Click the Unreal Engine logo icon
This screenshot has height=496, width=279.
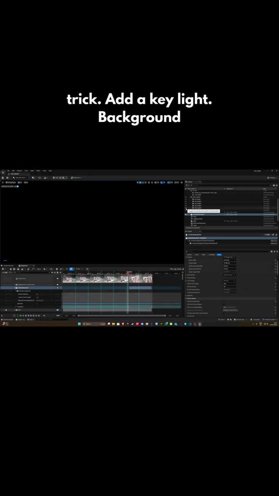(3, 173)
